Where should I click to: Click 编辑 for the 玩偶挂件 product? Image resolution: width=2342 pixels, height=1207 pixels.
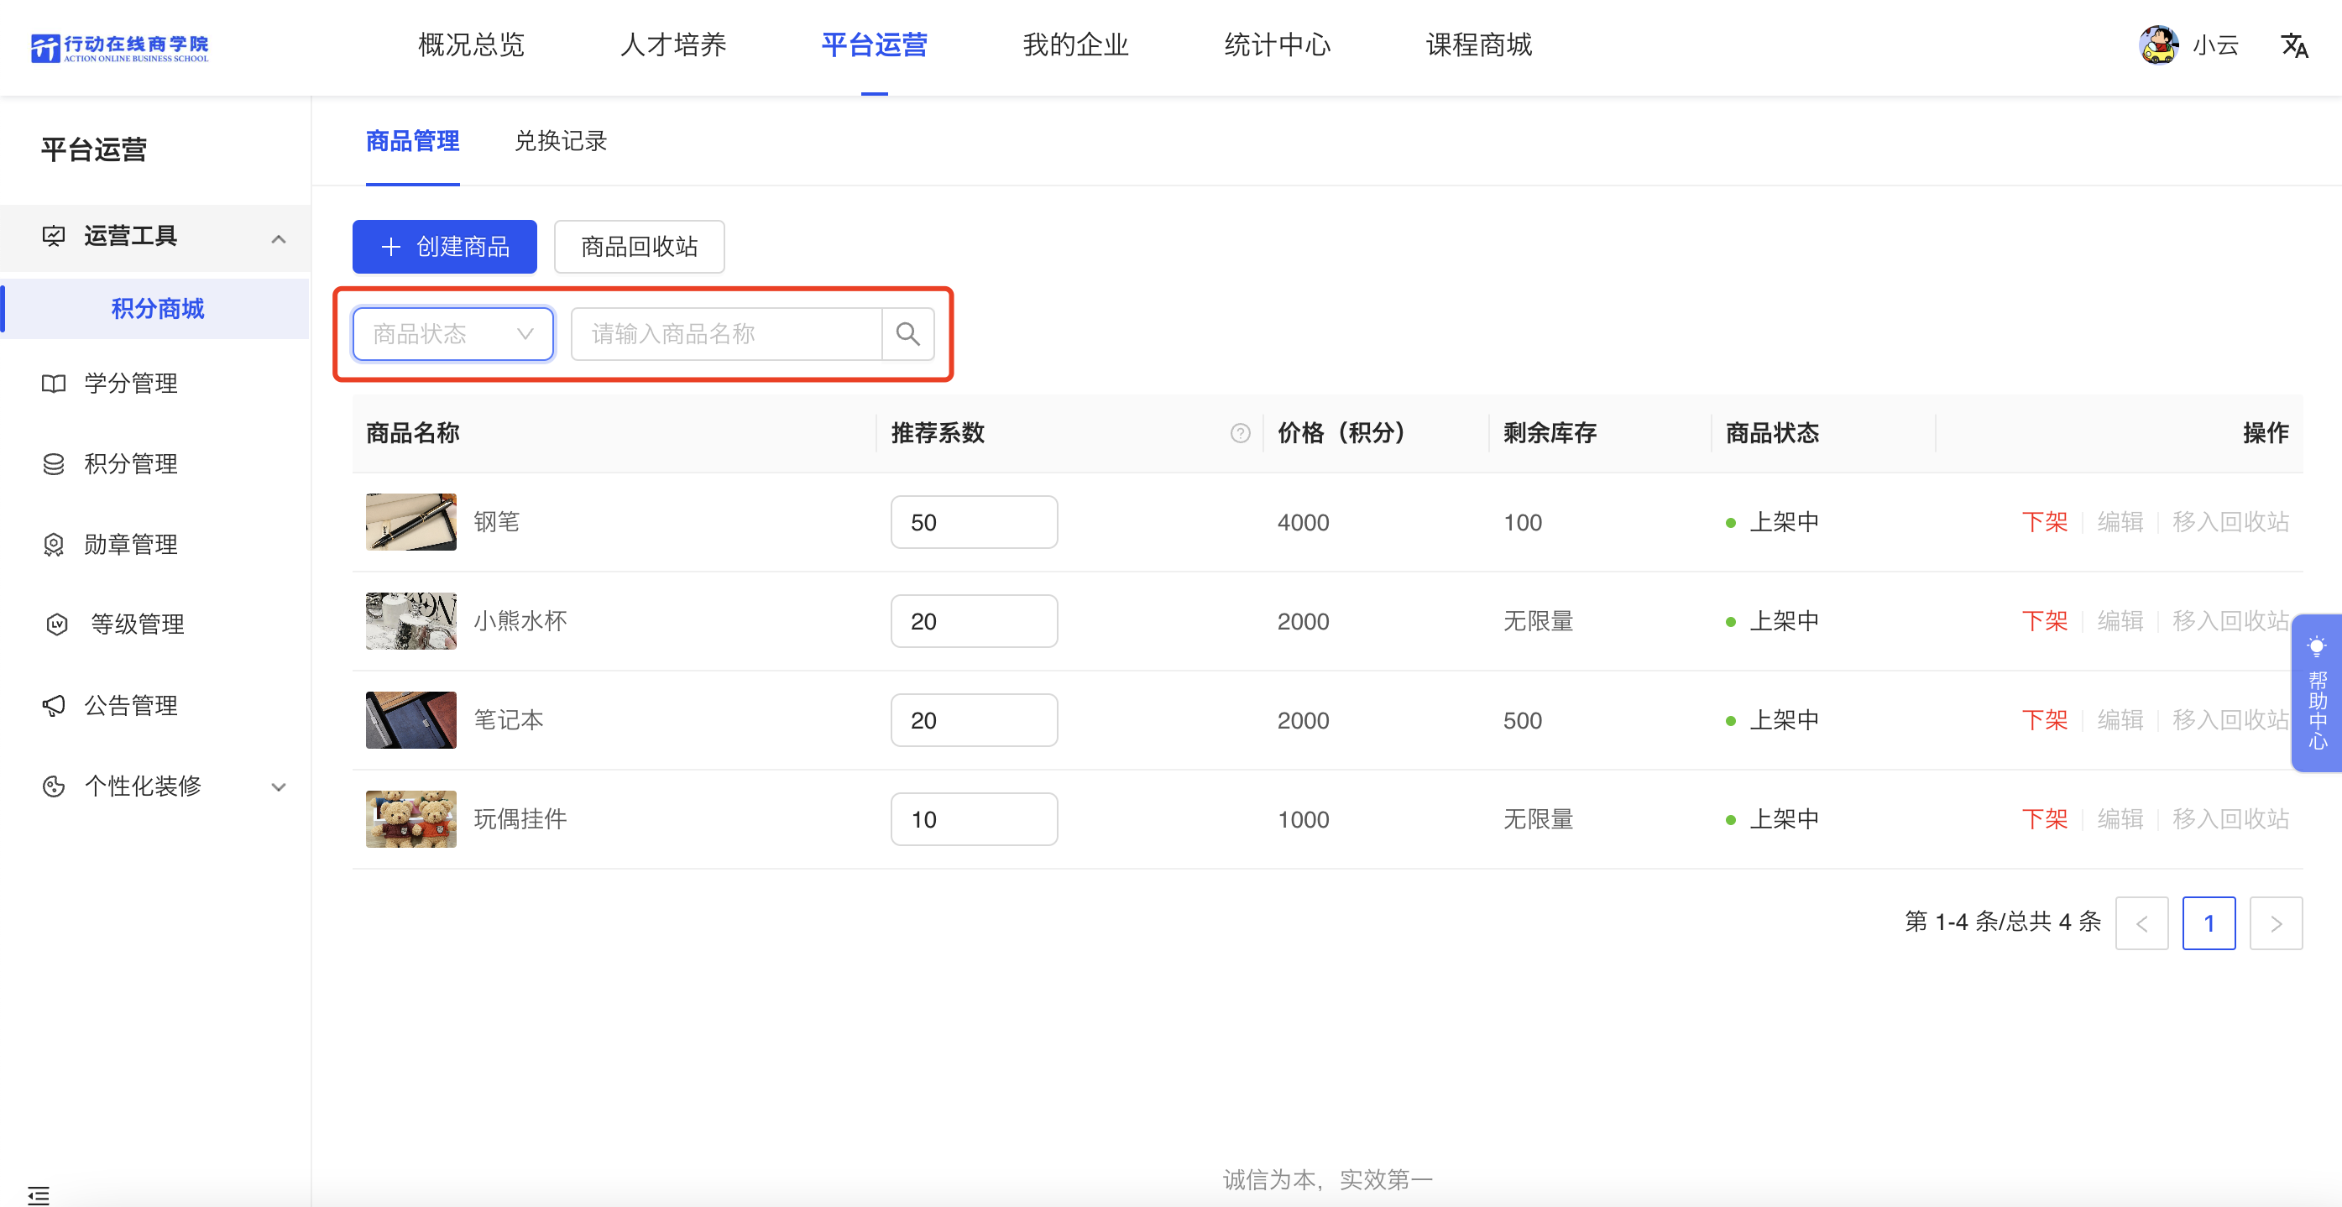point(2120,819)
